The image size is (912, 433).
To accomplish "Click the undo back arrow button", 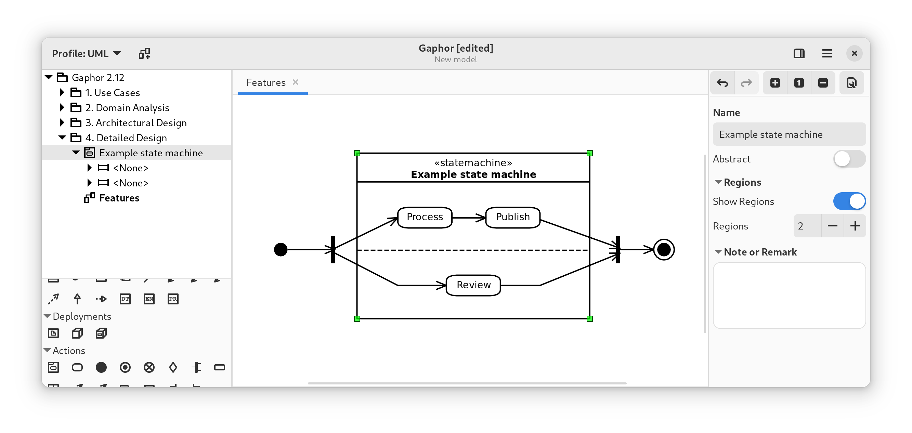I will click(723, 82).
